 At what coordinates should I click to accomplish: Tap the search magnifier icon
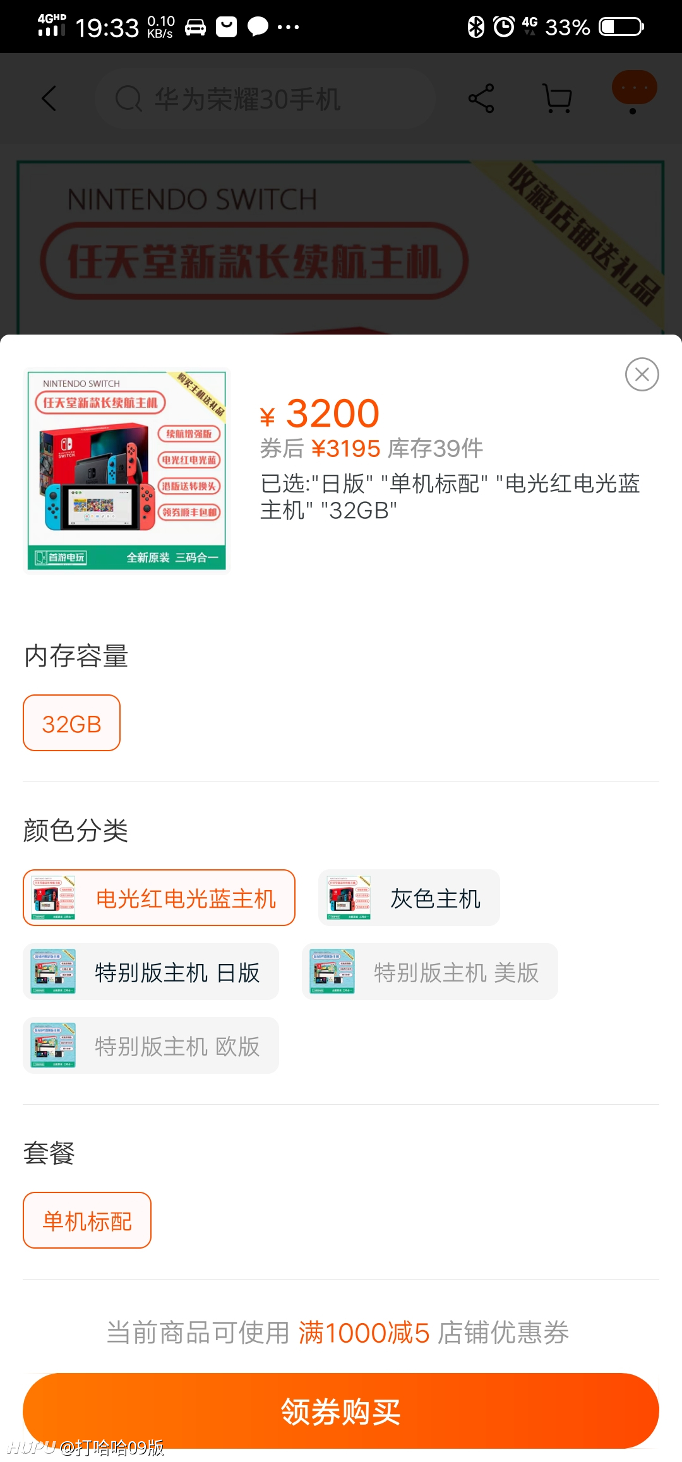129,99
